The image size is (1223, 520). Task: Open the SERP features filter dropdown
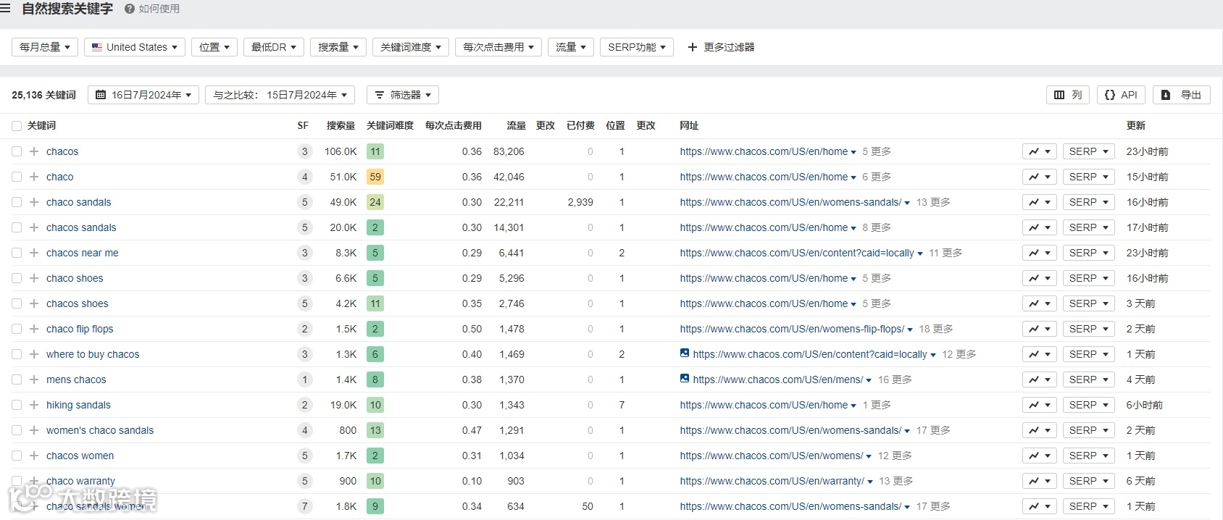pos(637,47)
